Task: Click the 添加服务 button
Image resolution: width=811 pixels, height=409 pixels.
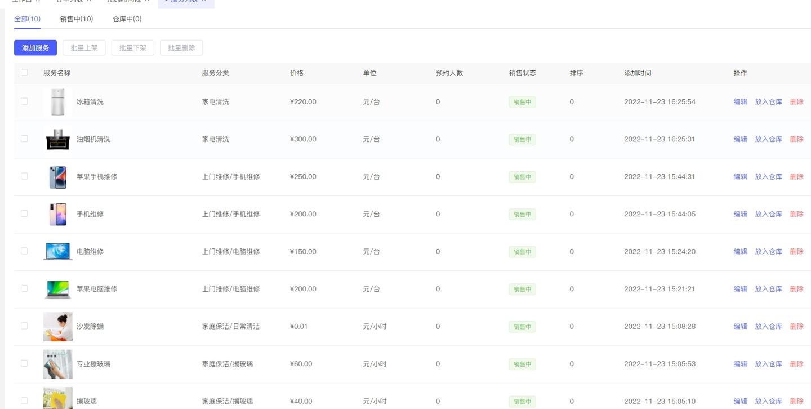Action: click(35, 48)
